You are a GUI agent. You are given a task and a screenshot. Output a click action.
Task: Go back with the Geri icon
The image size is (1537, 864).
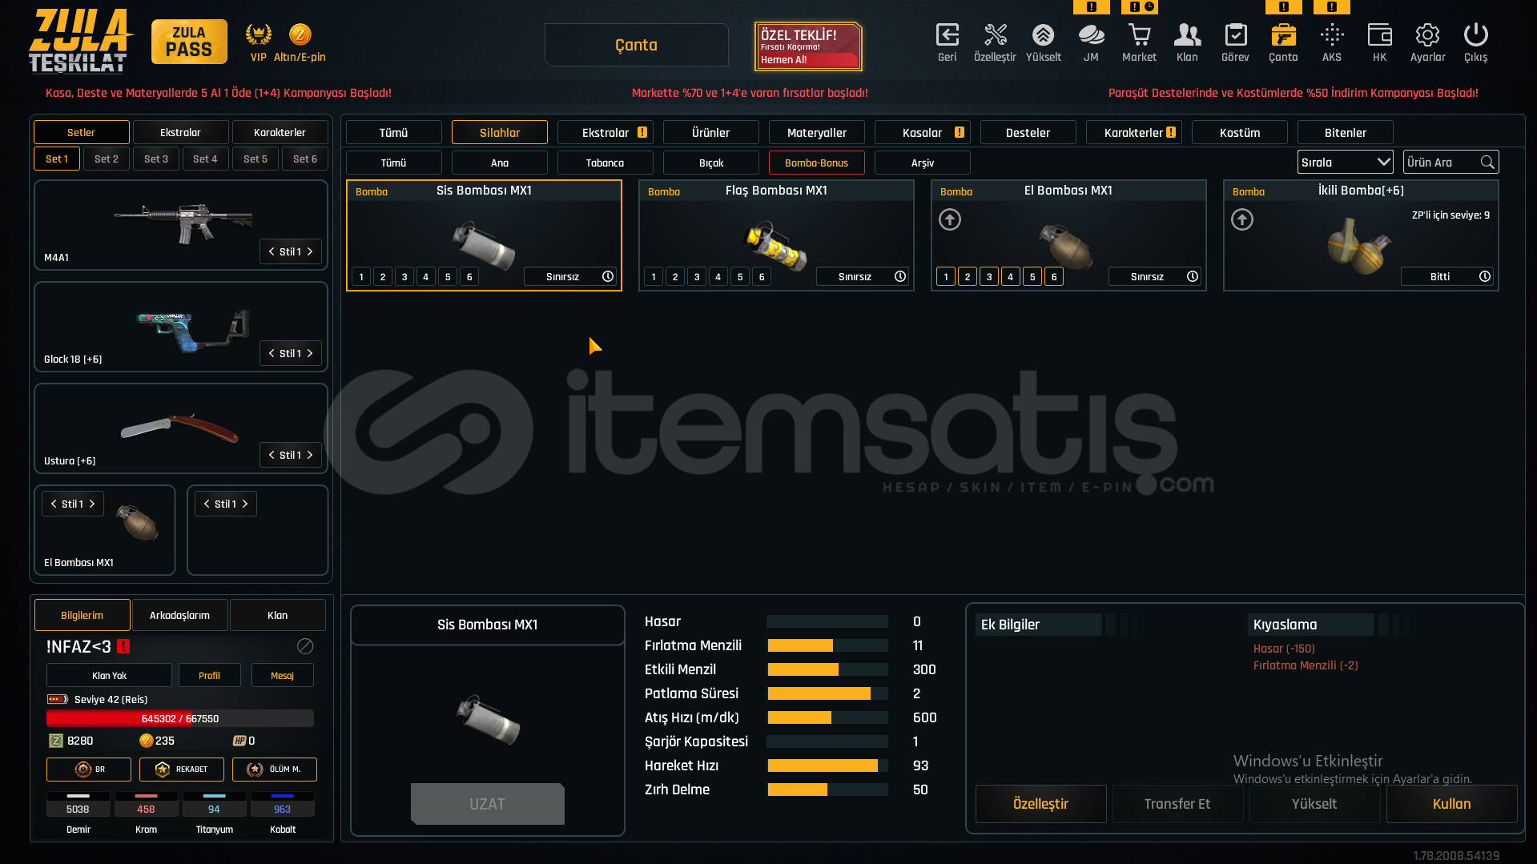(x=947, y=36)
